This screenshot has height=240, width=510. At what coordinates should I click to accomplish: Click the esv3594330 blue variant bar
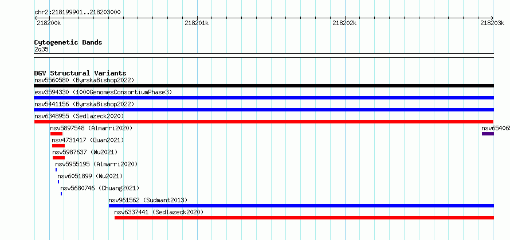(264, 98)
